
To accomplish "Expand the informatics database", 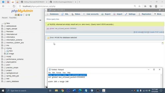I will pyautogui.click(x=2, y=37).
